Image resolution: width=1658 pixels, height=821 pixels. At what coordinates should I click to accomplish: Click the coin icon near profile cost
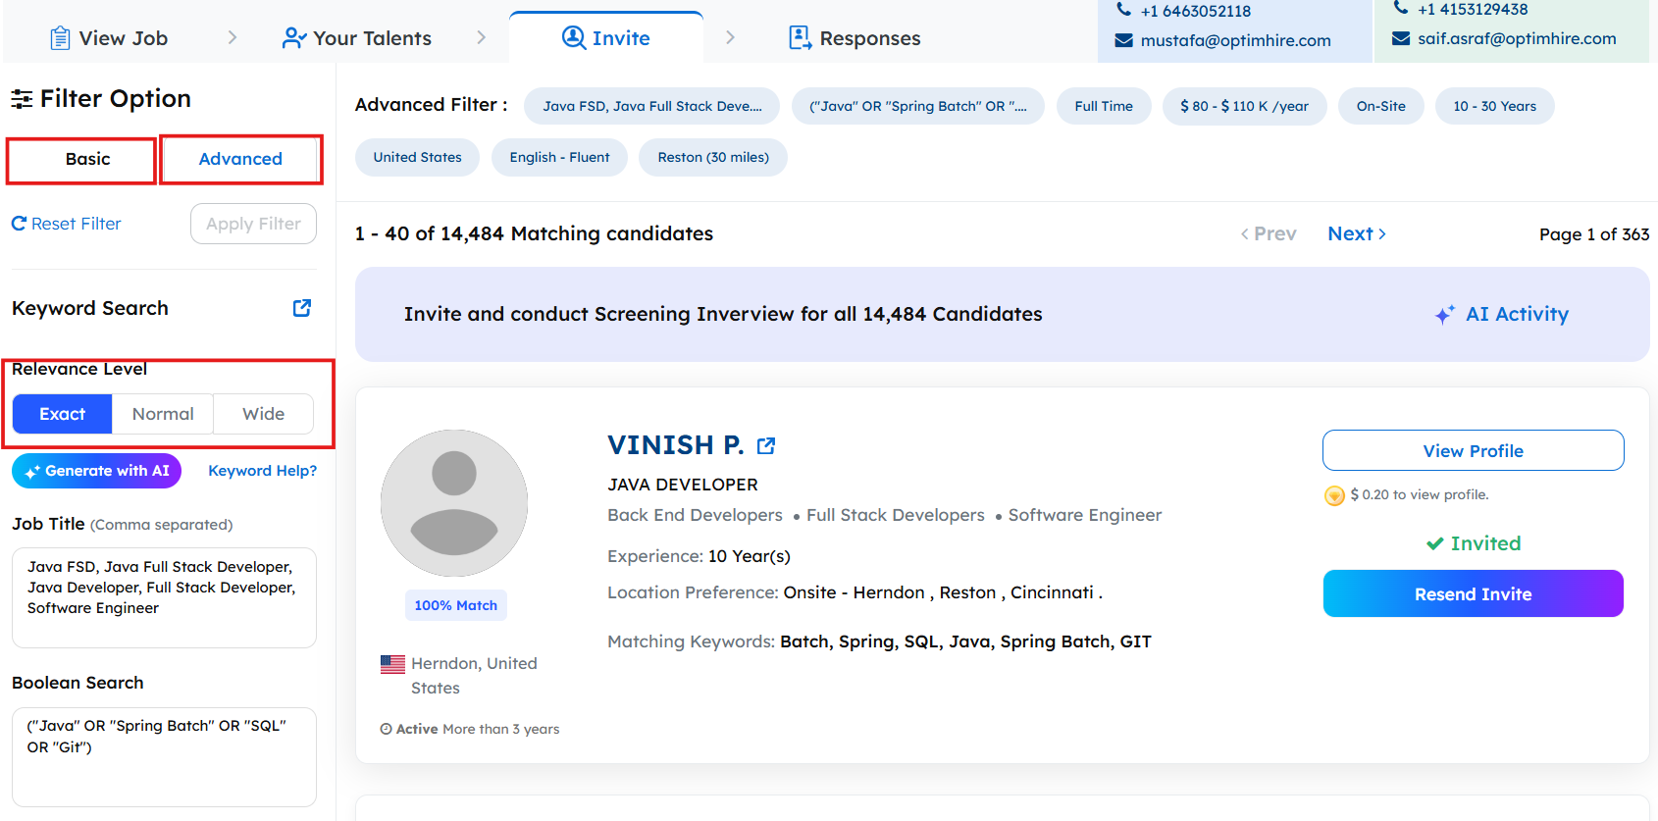point(1334,495)
